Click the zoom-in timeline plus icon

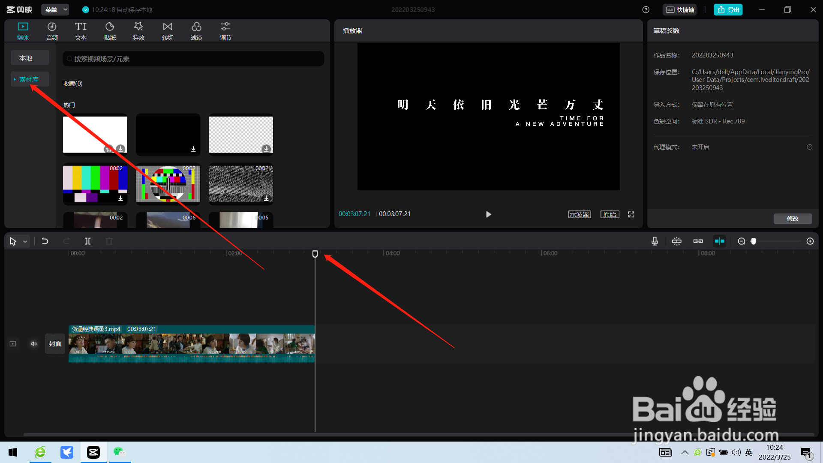tap(810, 241)
